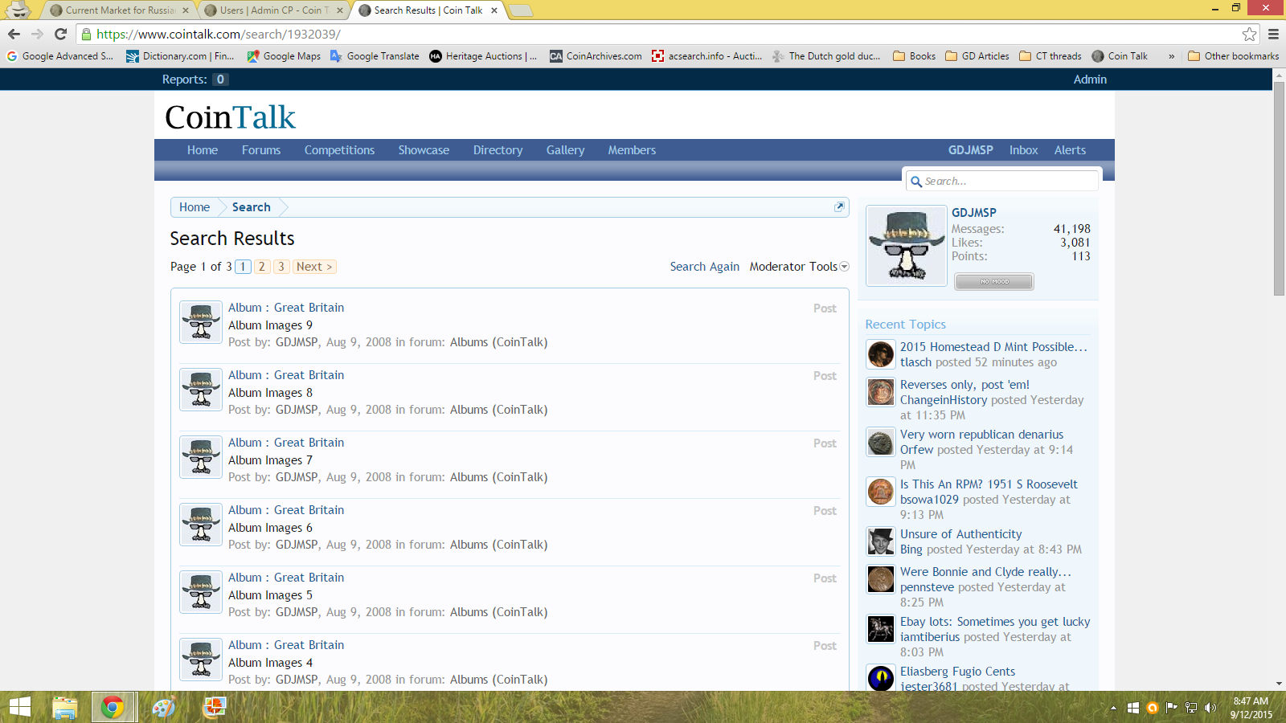The image size is (1286, 723).
Task: Go to results page 2
Action: click(x=262, y=267)
